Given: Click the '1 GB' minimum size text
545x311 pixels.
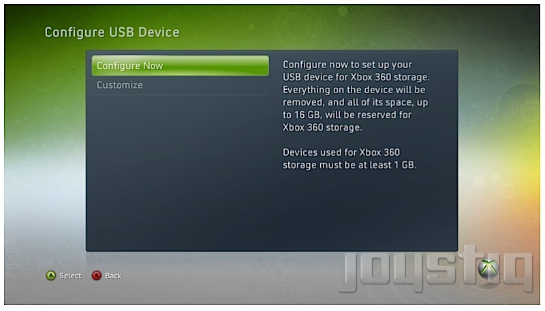Looking at the screenshot, I should click(405, 165).
